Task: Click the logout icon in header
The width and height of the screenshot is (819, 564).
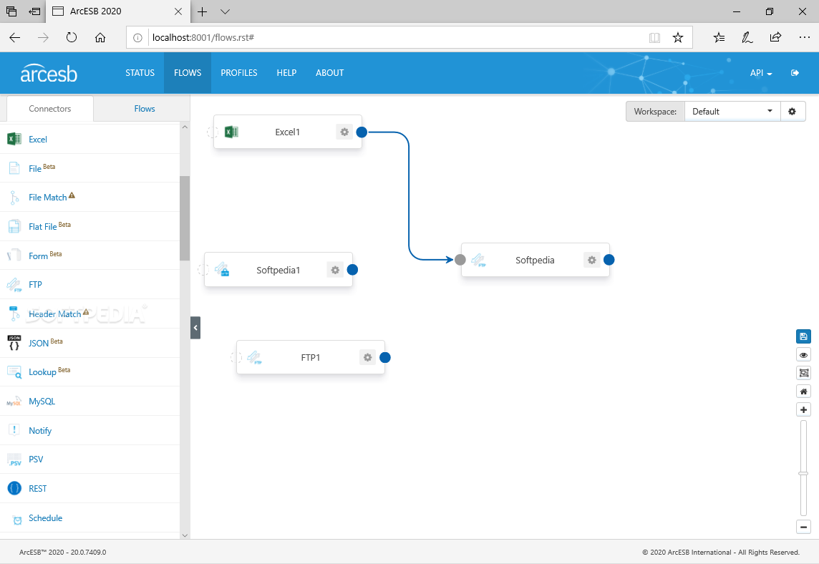Action: [795, 72]
